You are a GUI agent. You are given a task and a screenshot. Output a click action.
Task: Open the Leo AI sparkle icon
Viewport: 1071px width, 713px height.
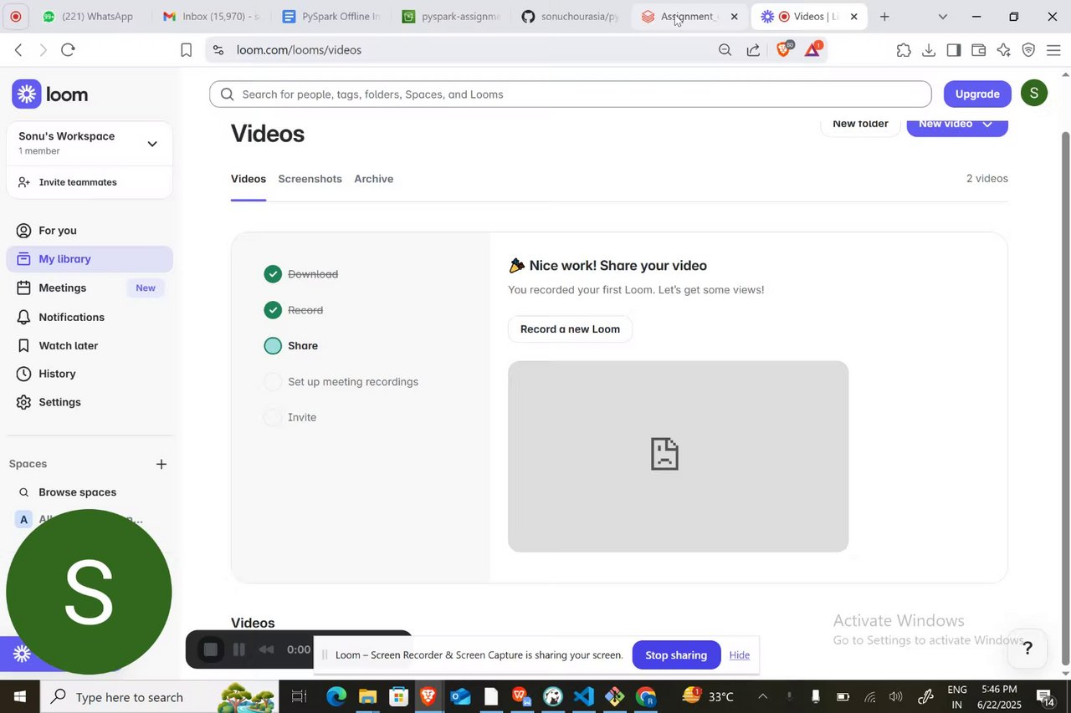(1003, 50)
